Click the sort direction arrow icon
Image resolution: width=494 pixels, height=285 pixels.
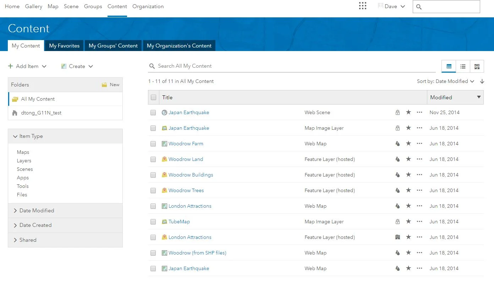(482, 81)
